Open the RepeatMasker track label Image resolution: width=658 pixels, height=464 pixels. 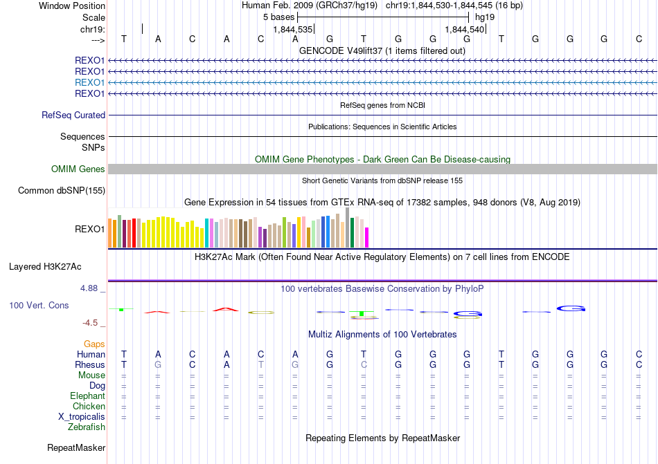click(76, 448)
